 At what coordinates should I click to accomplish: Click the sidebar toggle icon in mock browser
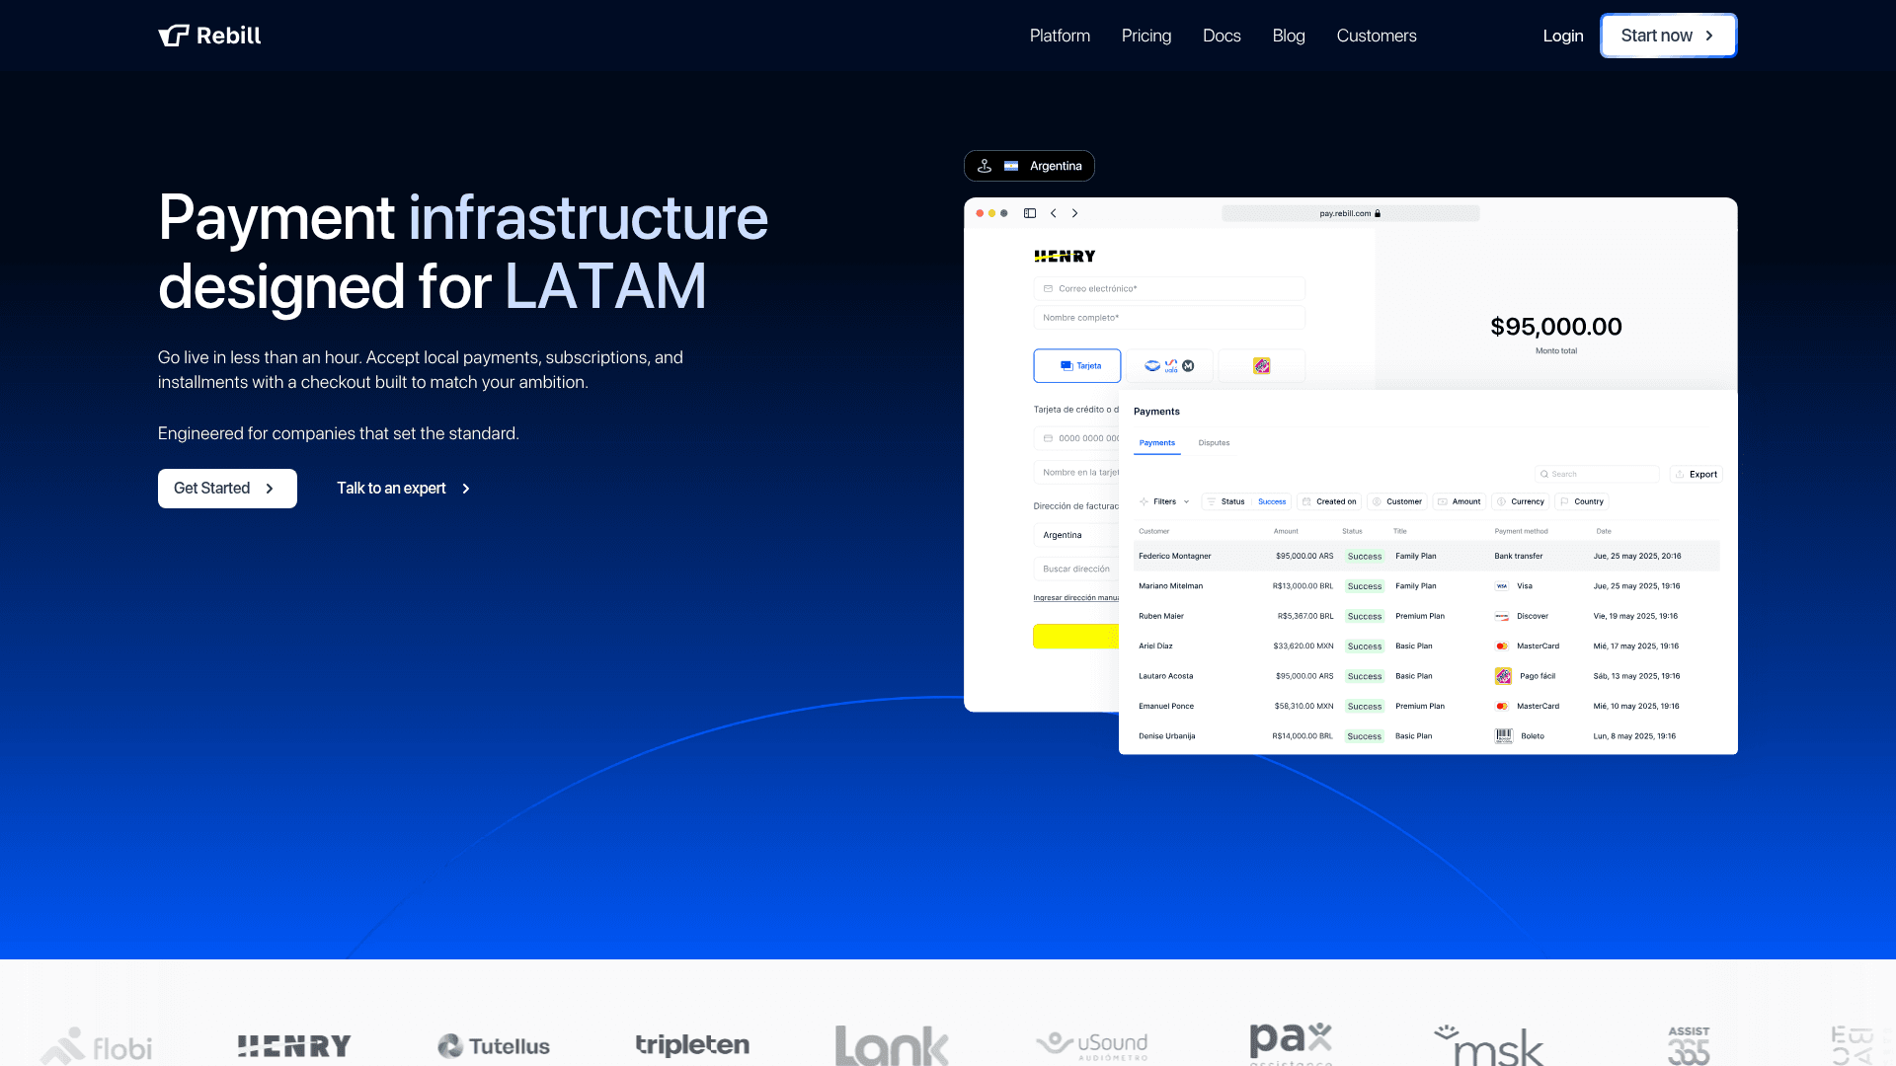[x=1030, y=213]
